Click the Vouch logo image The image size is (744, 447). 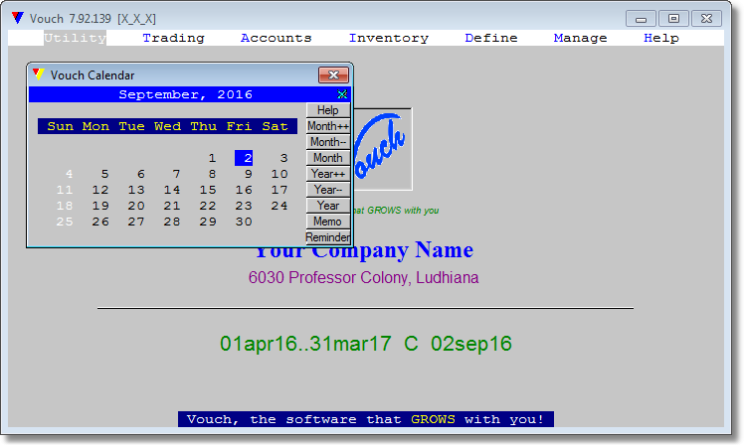click(x=382, y=149)
